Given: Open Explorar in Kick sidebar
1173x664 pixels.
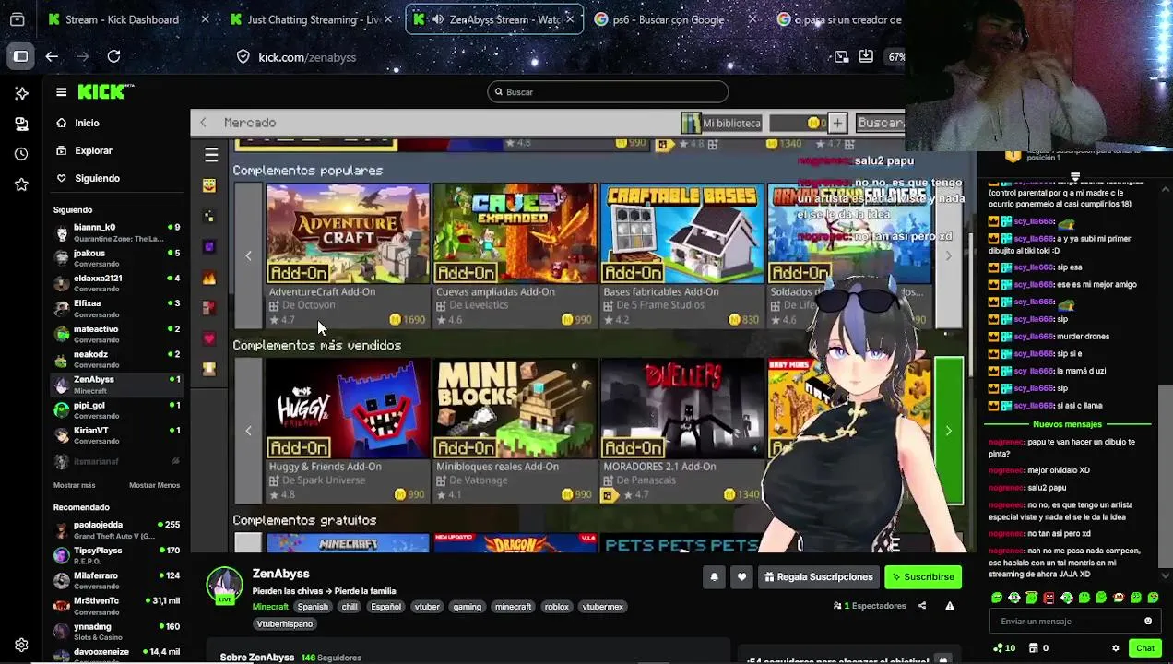Looking at the screenshot, I should pyautogui.click(x=93, y=150).
